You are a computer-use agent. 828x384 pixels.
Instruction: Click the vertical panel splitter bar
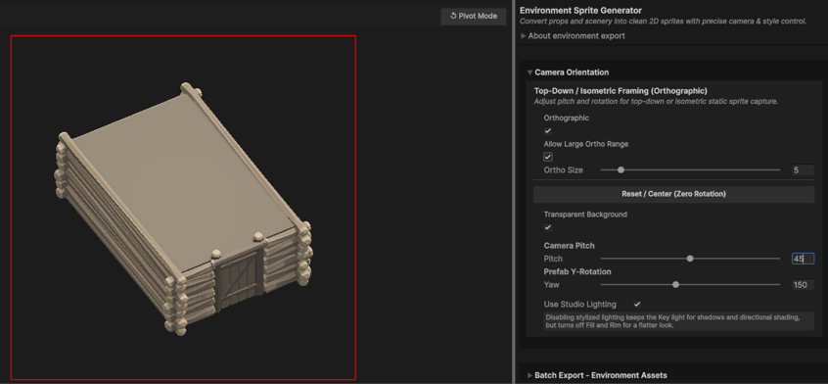[513, 192]
